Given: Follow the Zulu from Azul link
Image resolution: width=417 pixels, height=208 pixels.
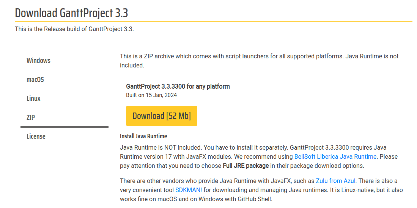Looking at the screenshot, I should tap(336, 181).
